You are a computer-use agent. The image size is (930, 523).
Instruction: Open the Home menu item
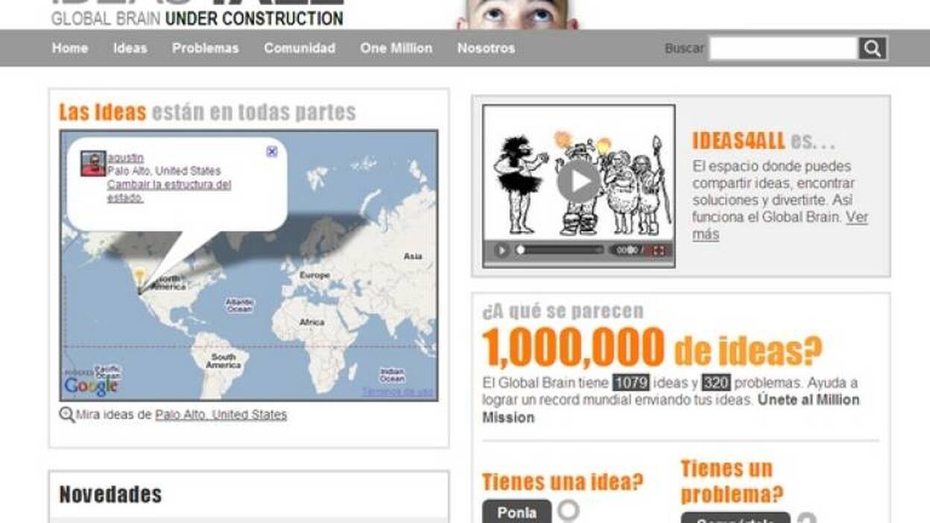click(x=70, y=48)
